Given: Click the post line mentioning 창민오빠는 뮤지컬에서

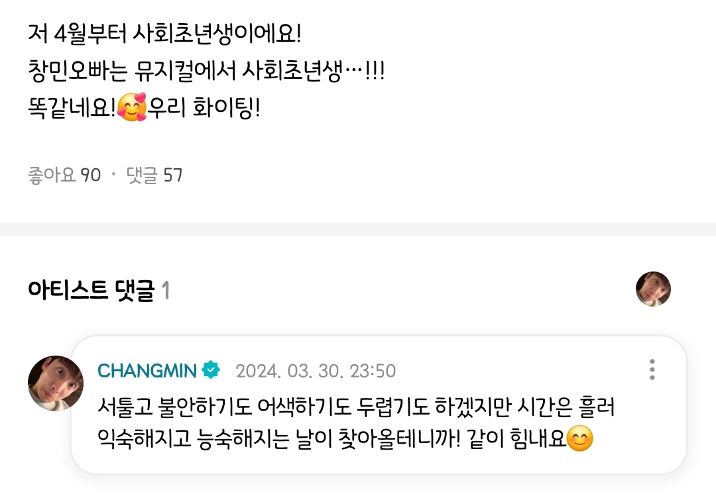Looking at the screenshot, I should pyautogui.click(x=206, y=71).
